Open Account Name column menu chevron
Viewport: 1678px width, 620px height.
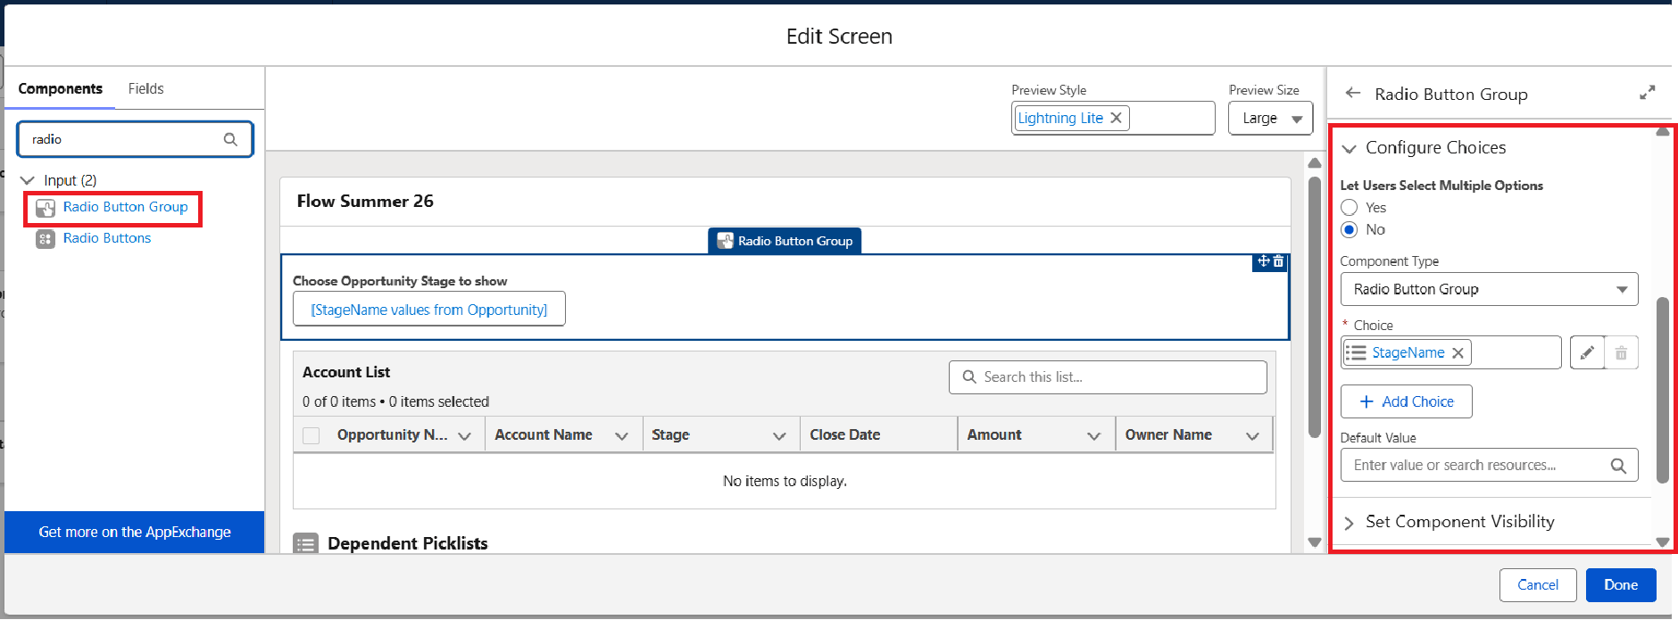click(x=622, y=436)
